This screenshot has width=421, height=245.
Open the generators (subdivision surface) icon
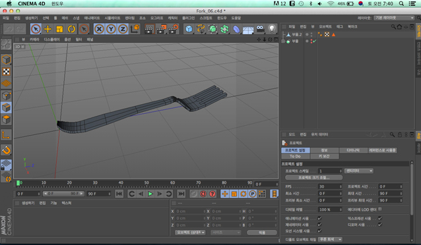(212, 29)
